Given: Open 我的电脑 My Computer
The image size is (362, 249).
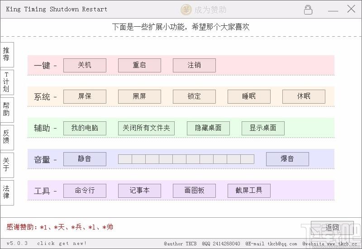Looking at the screenshot, I should [85, 128].
